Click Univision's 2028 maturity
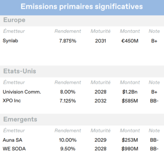Screen dimensions: 164x155 (x=100, y=92)
